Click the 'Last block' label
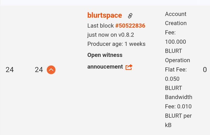Image resolution: width=210 pixels, height=135 pixels. coord(101,25)
